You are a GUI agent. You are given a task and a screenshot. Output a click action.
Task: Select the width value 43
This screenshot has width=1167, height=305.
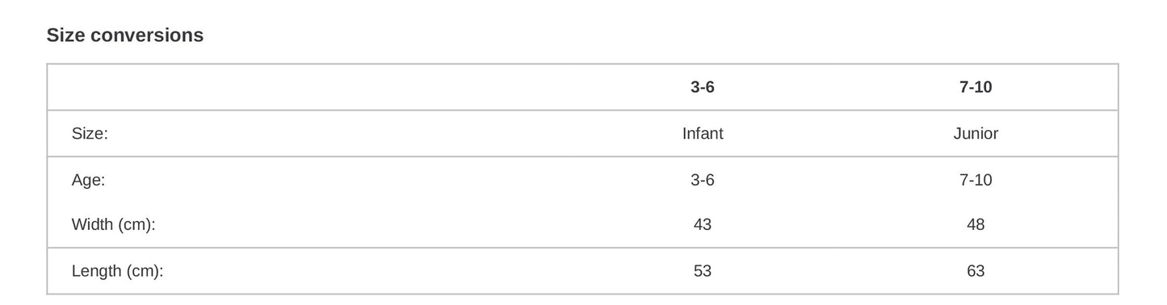coord(703,225)
